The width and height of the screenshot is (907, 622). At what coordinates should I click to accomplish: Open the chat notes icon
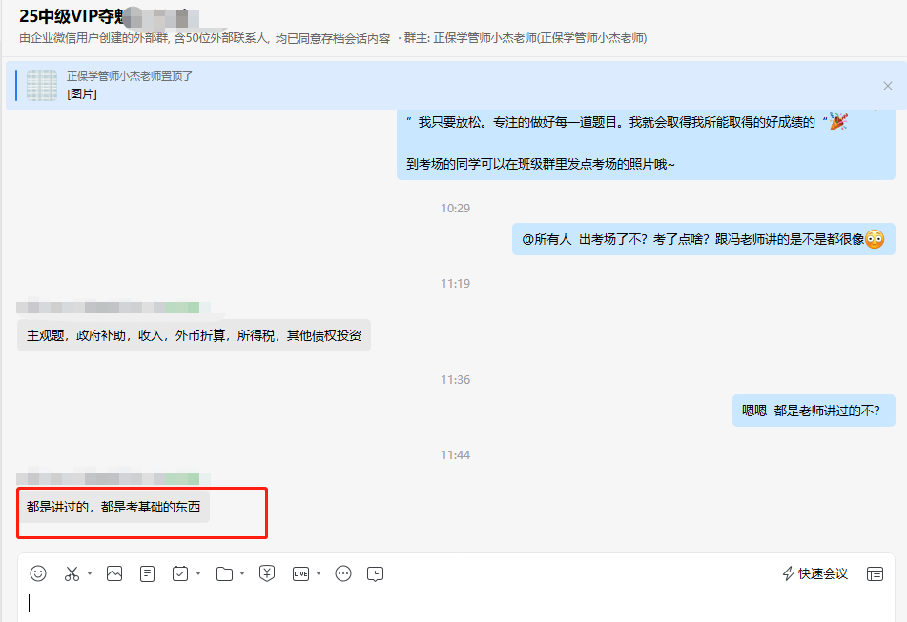tap(146, 573)
